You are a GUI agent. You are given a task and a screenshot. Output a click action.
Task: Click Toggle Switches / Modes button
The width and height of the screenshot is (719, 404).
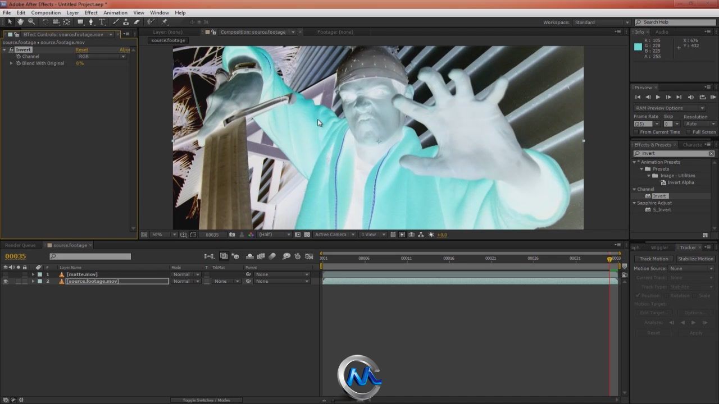point(206,400)
